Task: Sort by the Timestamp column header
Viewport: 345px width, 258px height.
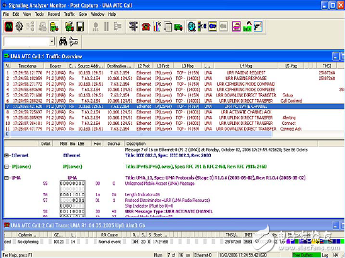Action: 28,66
